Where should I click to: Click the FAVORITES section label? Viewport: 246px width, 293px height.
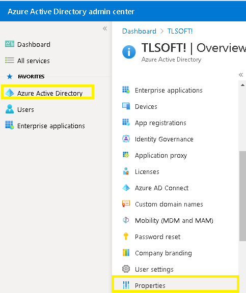click(x=31, y=76)
